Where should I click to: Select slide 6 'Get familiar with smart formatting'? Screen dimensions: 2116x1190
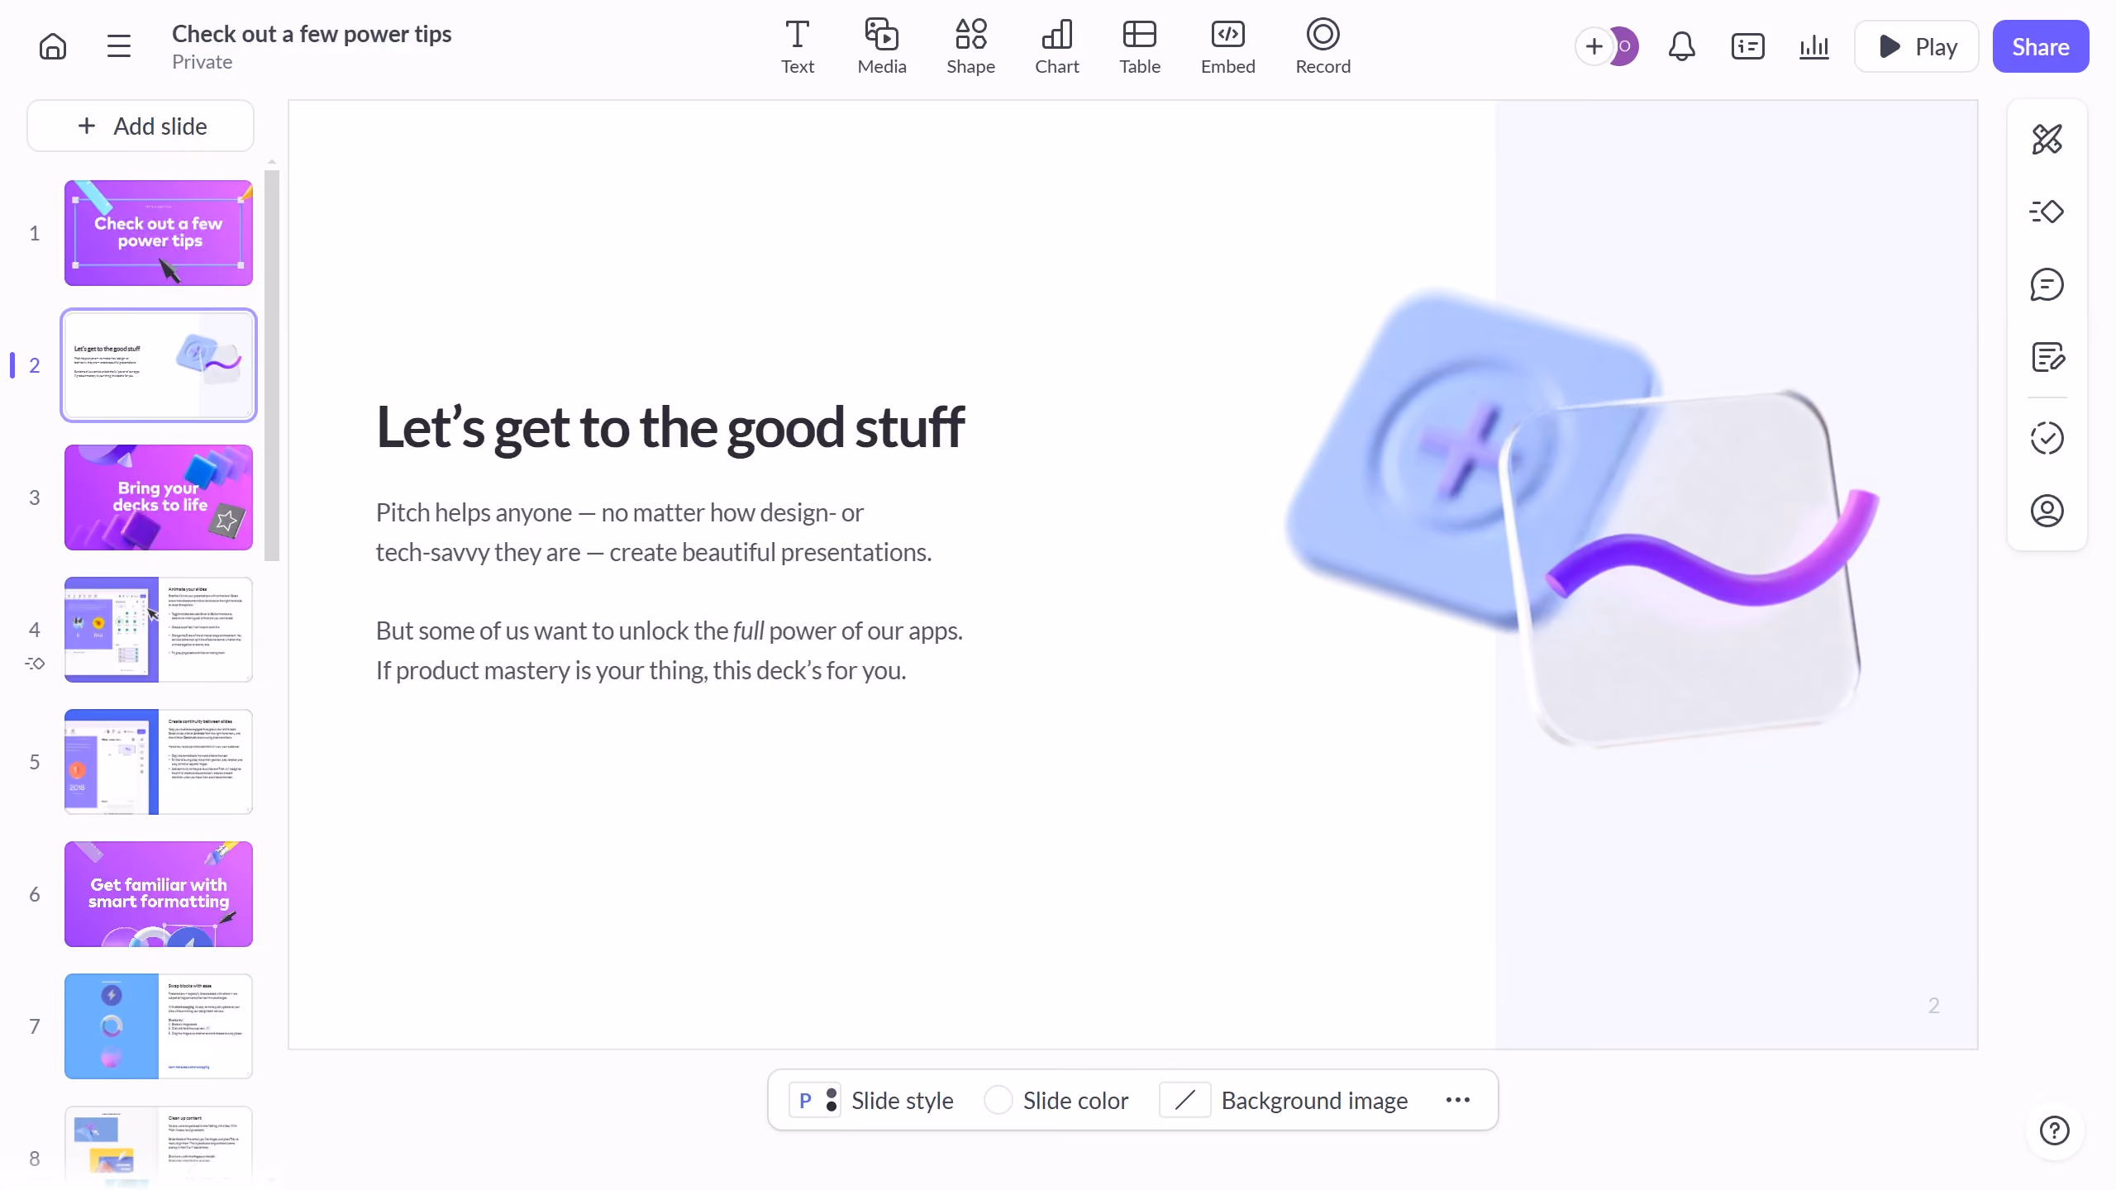pos(159,894)
